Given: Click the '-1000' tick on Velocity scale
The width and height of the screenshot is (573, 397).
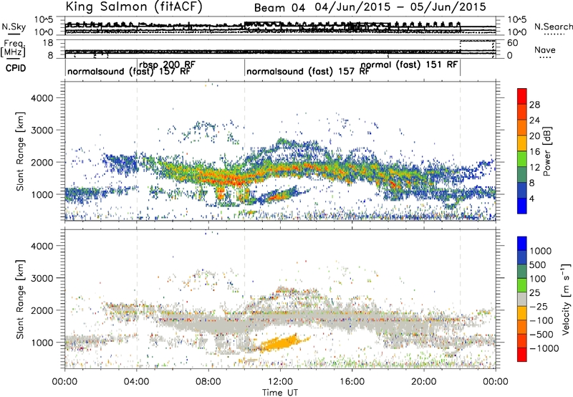Looking at the screenshot, I should coord(544,348).
